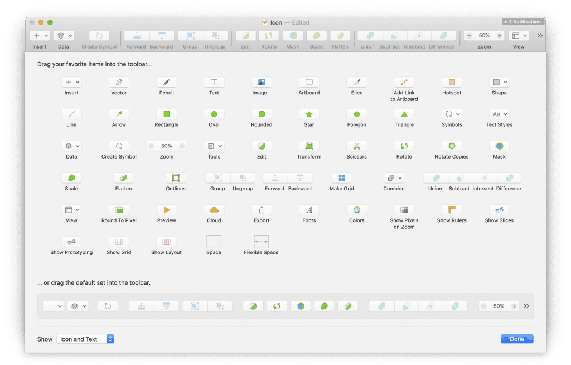Screen dimensions: 571x365
Task: Toggle Show Pixels on Zoom item
Action: [x=404, y=210]
